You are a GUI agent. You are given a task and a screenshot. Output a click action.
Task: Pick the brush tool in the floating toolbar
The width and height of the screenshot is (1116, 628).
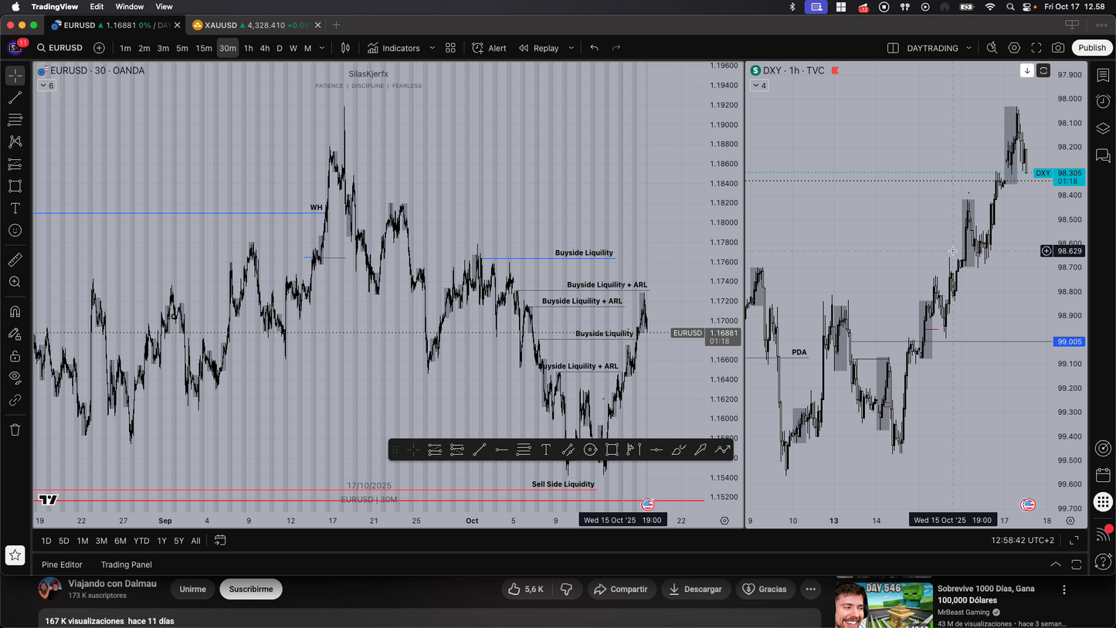(678, 450)
